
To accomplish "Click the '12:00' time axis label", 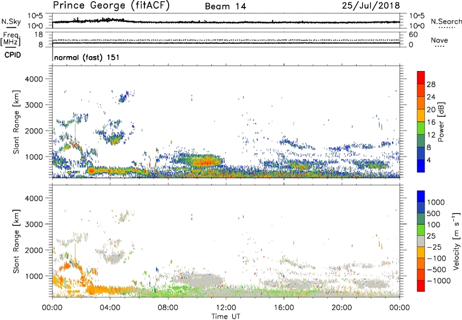I will [x=226, y=308].
